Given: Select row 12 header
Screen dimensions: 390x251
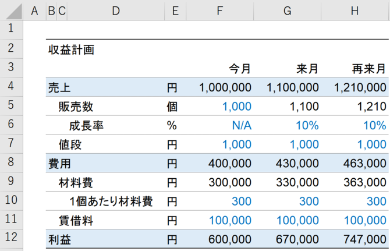Looking at the screenshot, I should [x=11, y=239].
